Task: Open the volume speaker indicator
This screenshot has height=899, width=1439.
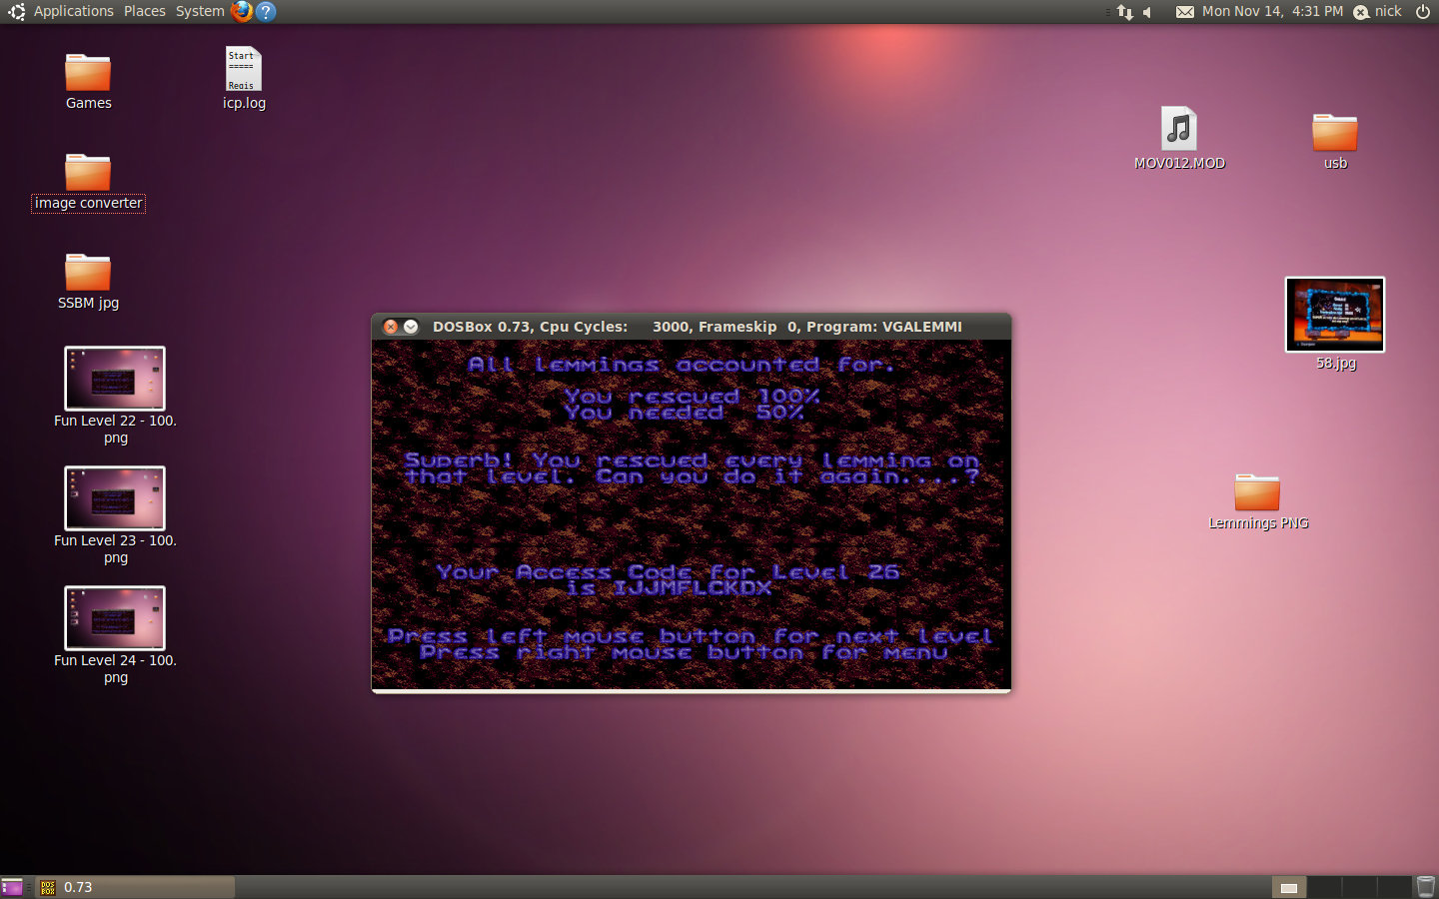Action: coord(1148,12)
